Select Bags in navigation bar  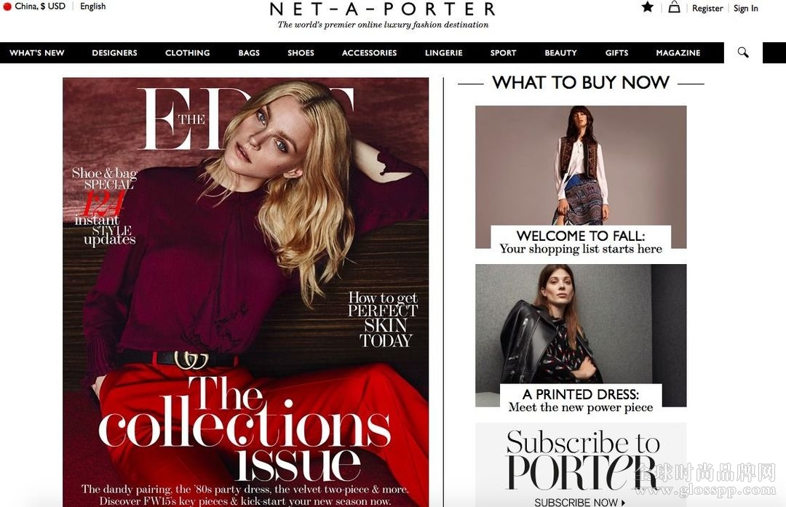click(249, 52)
